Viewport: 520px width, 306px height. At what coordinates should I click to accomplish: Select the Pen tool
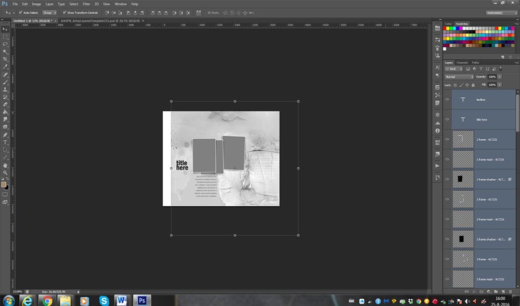pos(5,135)
